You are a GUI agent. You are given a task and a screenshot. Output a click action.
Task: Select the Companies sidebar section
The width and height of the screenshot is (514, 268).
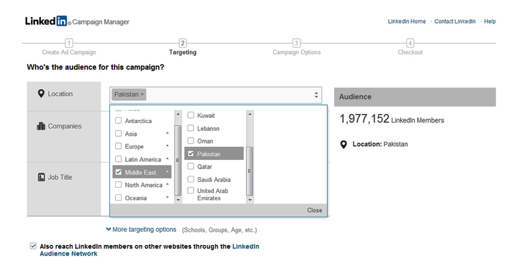click(64, 136)
